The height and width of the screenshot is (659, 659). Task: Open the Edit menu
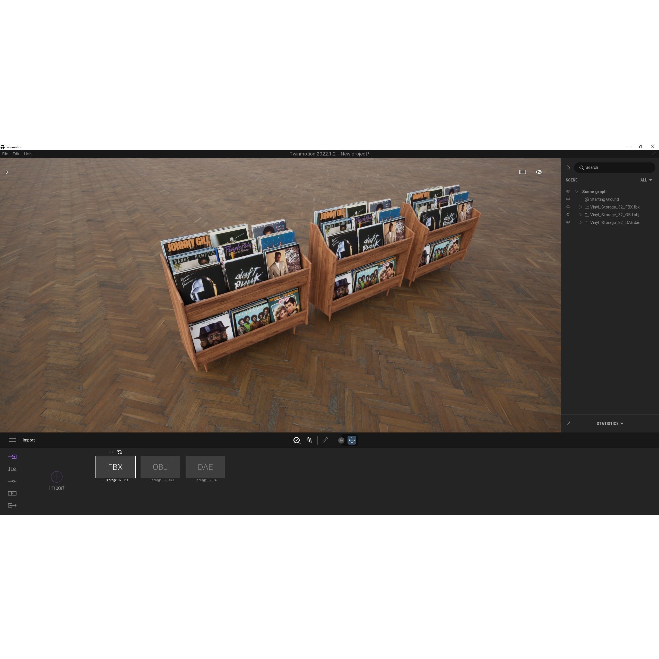pyautogui.click(x=16, y=154)
